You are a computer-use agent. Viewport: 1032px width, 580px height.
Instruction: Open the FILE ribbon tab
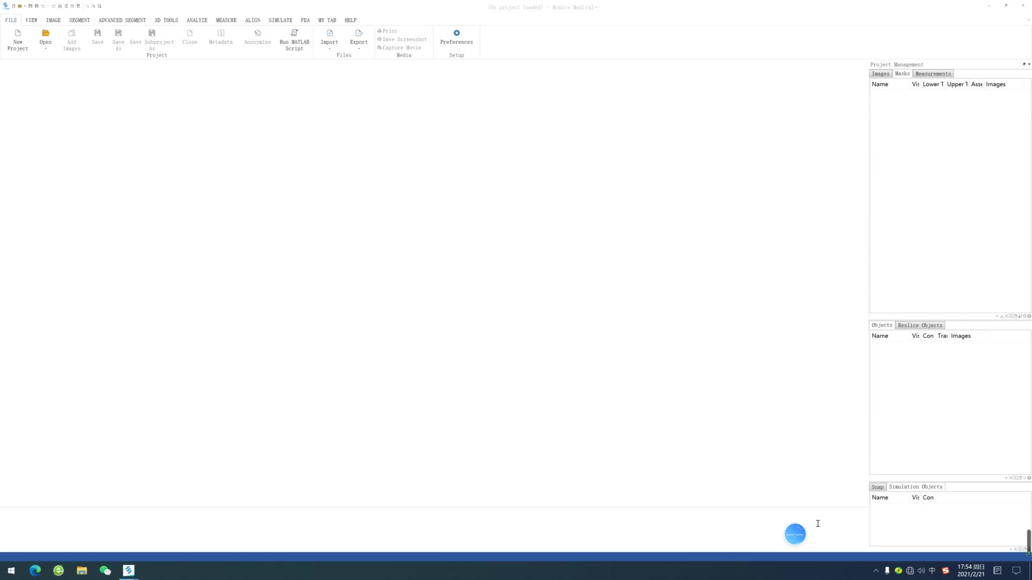11,20
